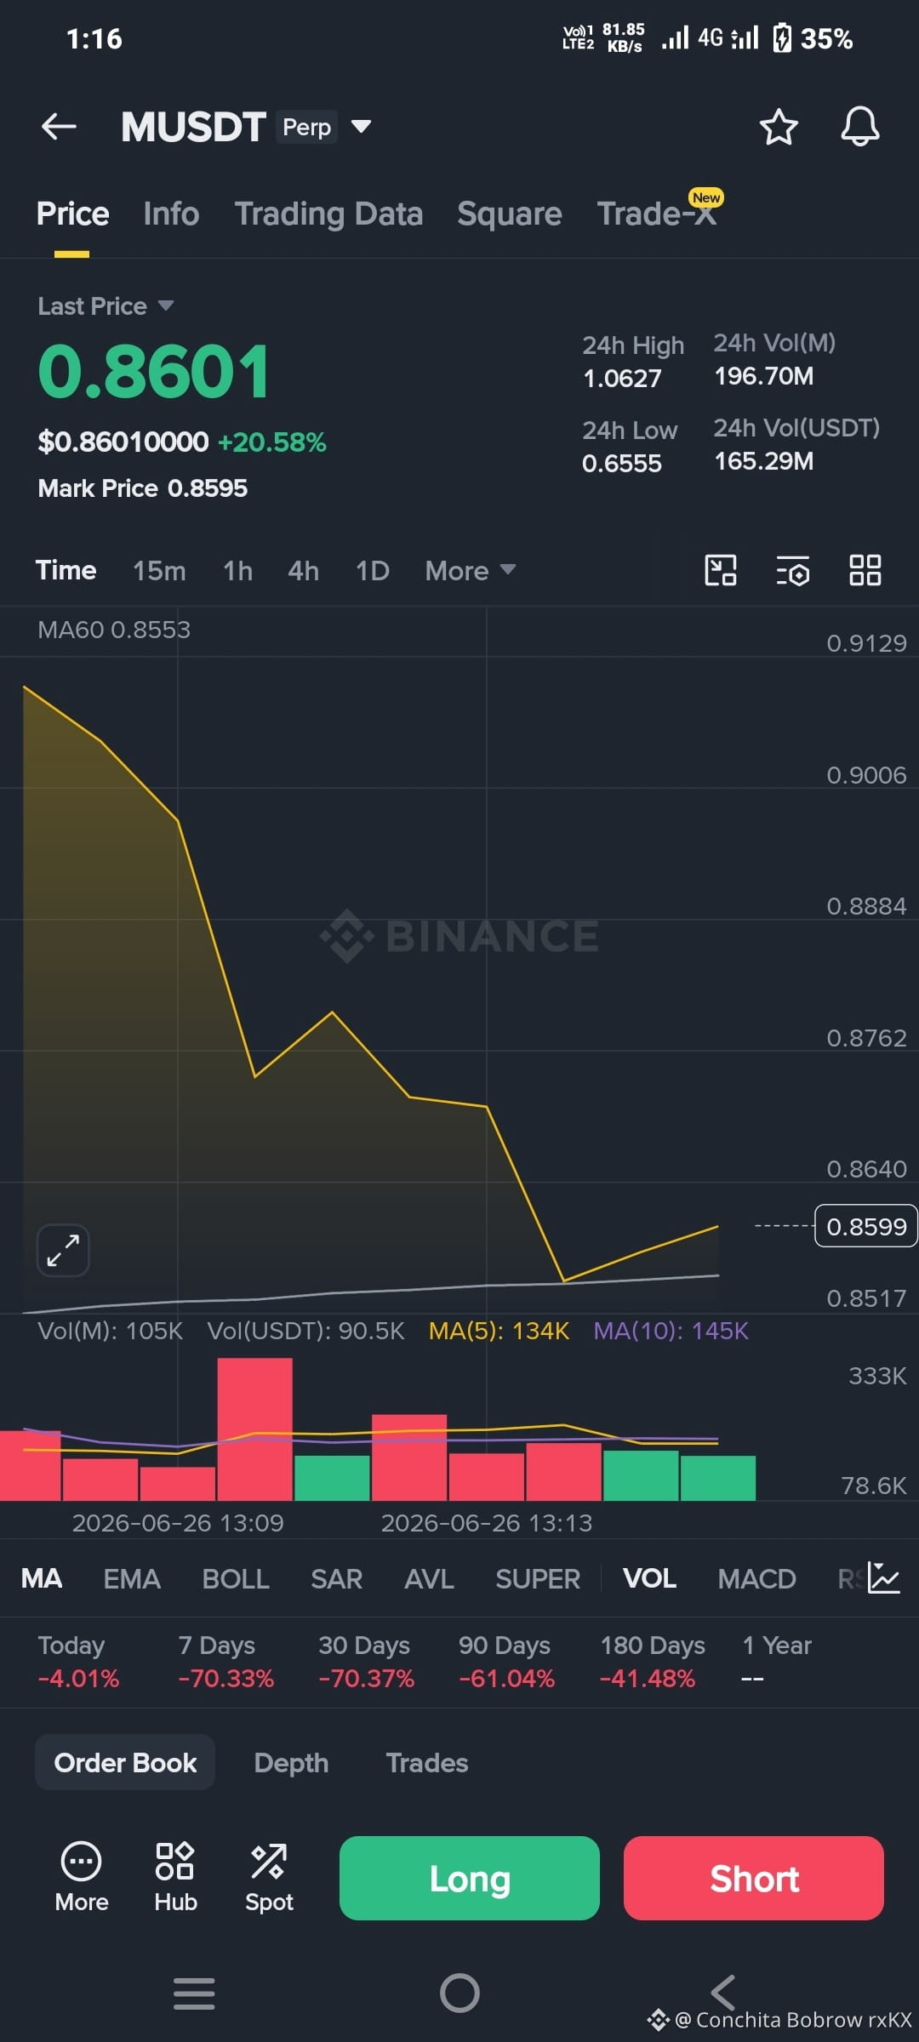Tap the Android home circle button

[x=459, y=1993]
